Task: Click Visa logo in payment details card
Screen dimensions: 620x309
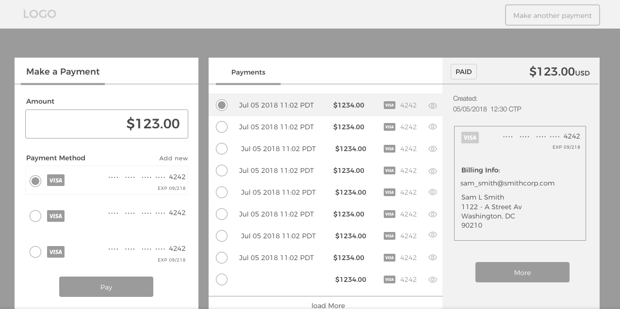Action: pyautogui.click(x=470, y=138)
